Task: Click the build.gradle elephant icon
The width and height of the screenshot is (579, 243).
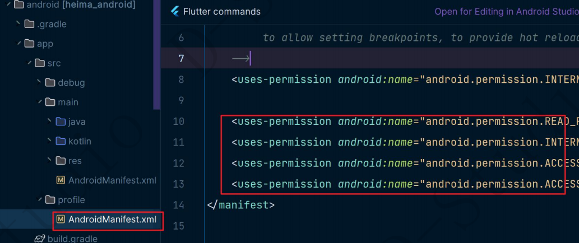Action: click(39, 239)
